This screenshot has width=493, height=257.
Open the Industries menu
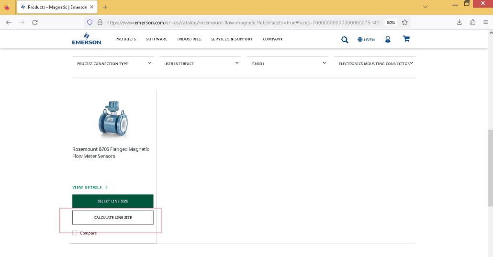pyautogui.click(x=189, y=39)
